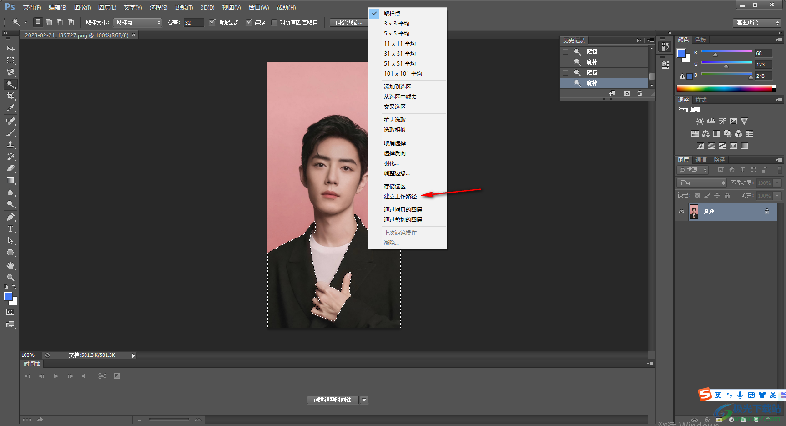Select 羽化... from the context menu
Screen dimensions: 786x426
coord(391,163)
